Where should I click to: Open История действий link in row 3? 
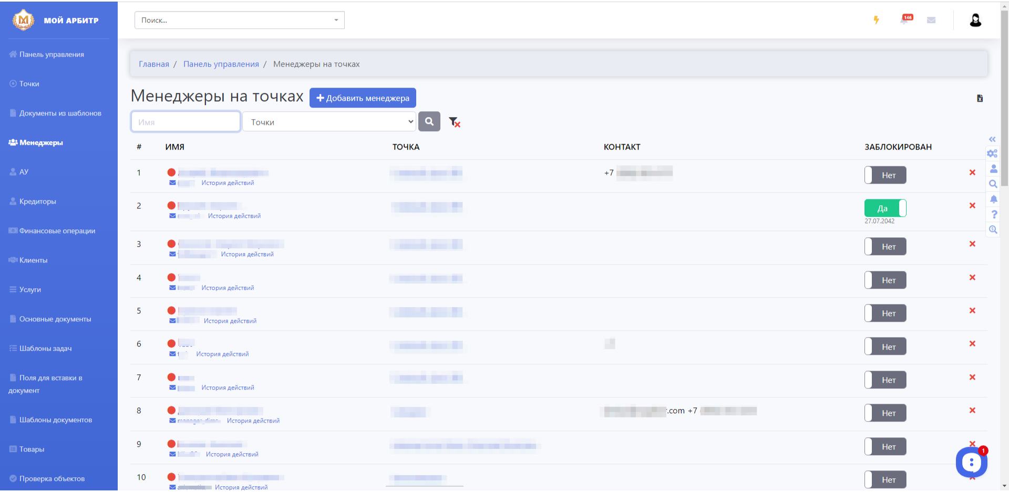[x=247, y=254]
